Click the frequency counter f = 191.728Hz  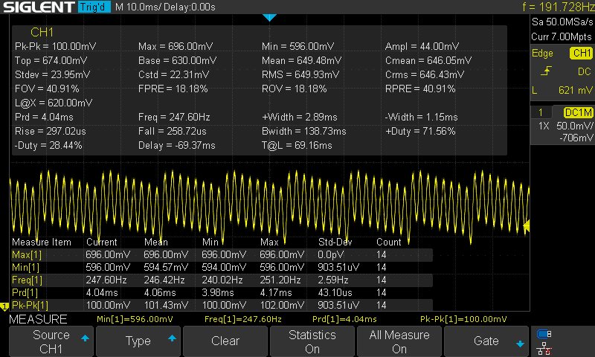pyautogui.click(x=558, y=7)
